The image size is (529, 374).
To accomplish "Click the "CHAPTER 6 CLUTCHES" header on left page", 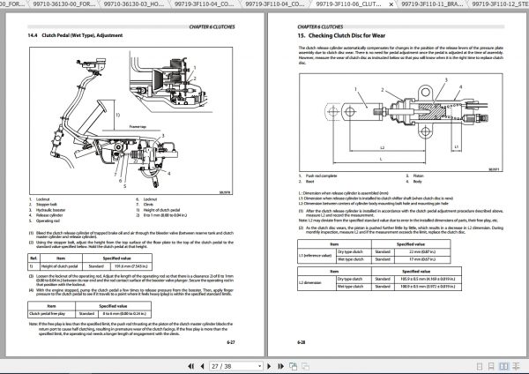I will click(x=212, y=26).
